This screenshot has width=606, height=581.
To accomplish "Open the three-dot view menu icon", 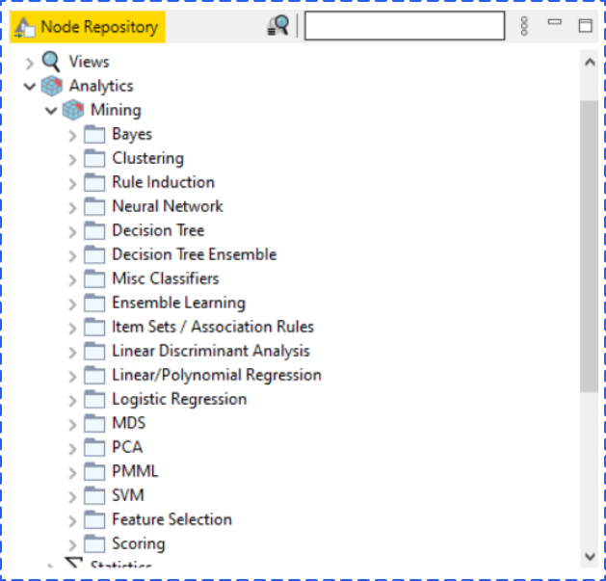I will (524, 26).
